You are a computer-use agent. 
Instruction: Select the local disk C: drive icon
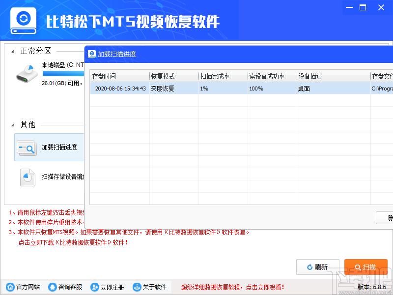click(x=27, y=73)
